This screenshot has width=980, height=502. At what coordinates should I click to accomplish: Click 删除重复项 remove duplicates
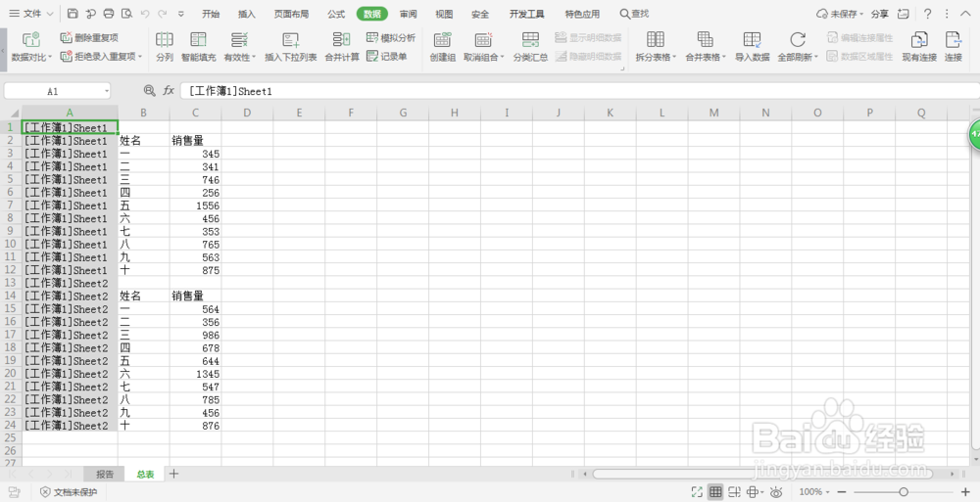point(89,37)
